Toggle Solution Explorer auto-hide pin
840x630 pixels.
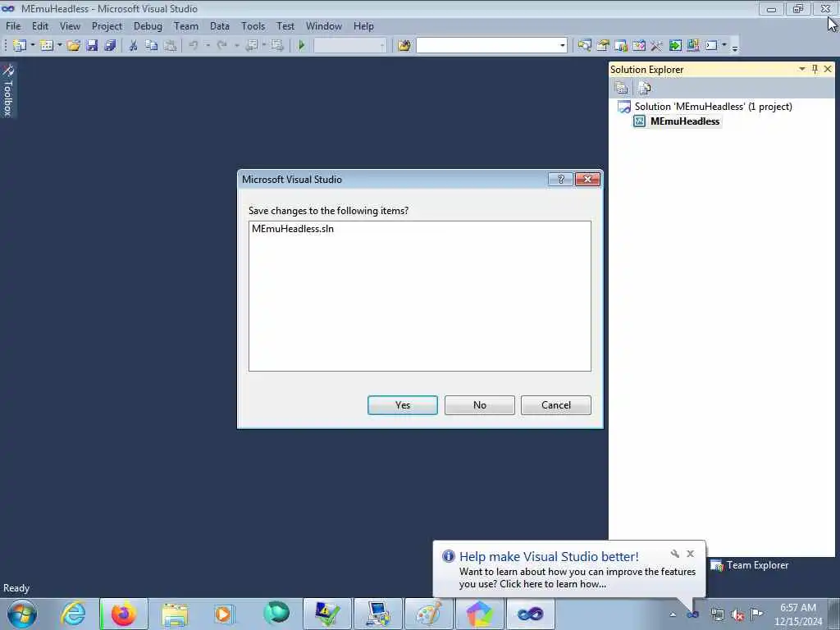click(x=815, y=69)
